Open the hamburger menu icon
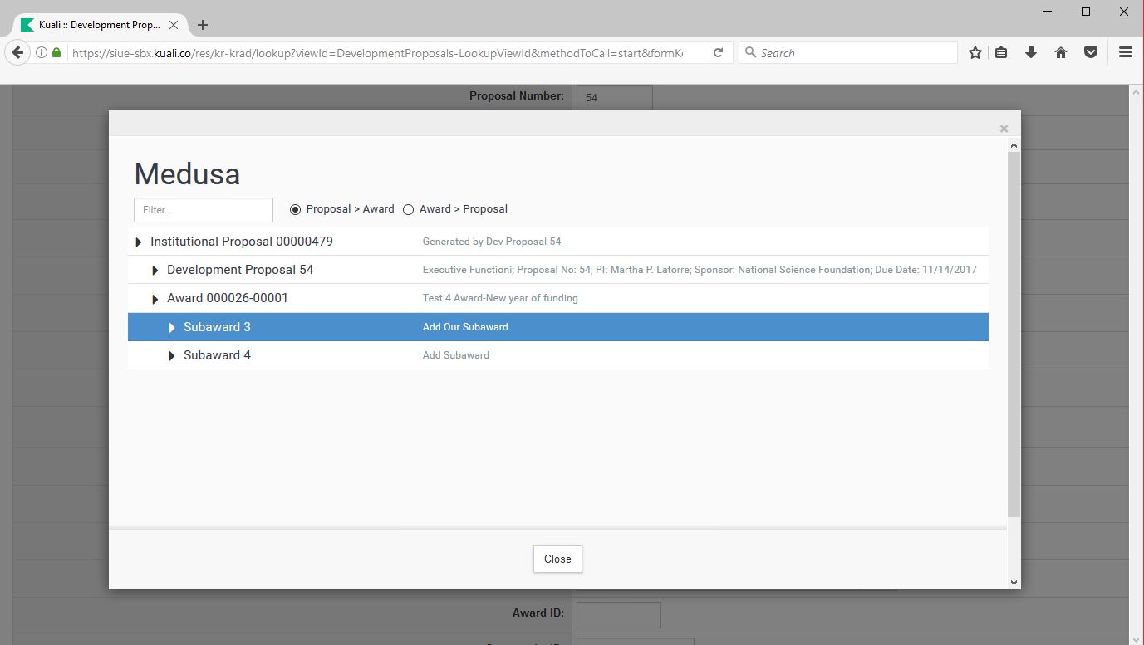This screenshot has height=645, width=1144. click(x=1126, y=52)
